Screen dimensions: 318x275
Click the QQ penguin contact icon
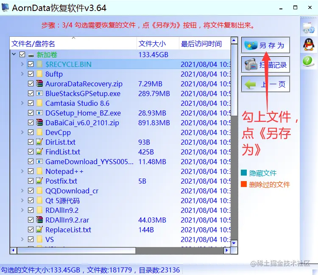309,44
